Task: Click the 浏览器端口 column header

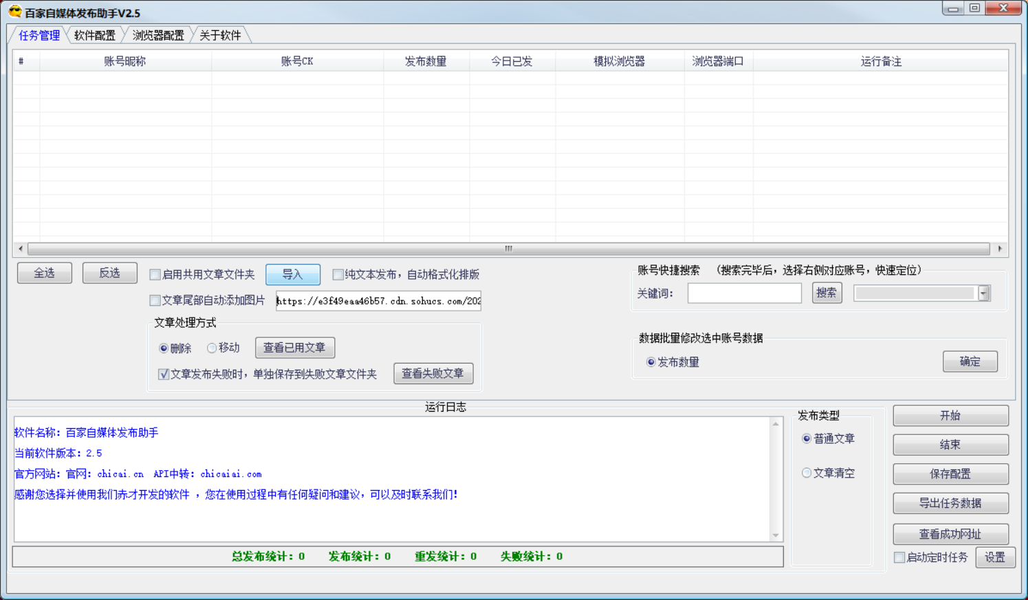Action: [718, 61]
